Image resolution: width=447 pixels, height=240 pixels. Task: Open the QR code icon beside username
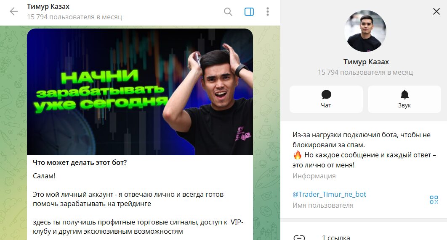click(434, 199)
